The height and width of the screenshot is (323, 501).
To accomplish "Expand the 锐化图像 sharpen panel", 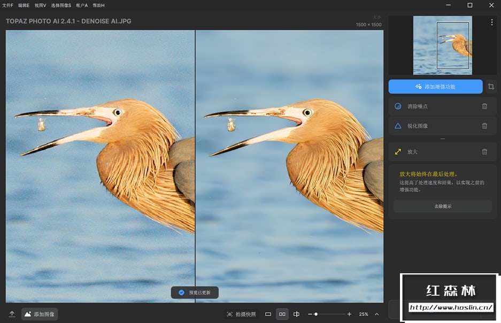I will click(418, 126).
